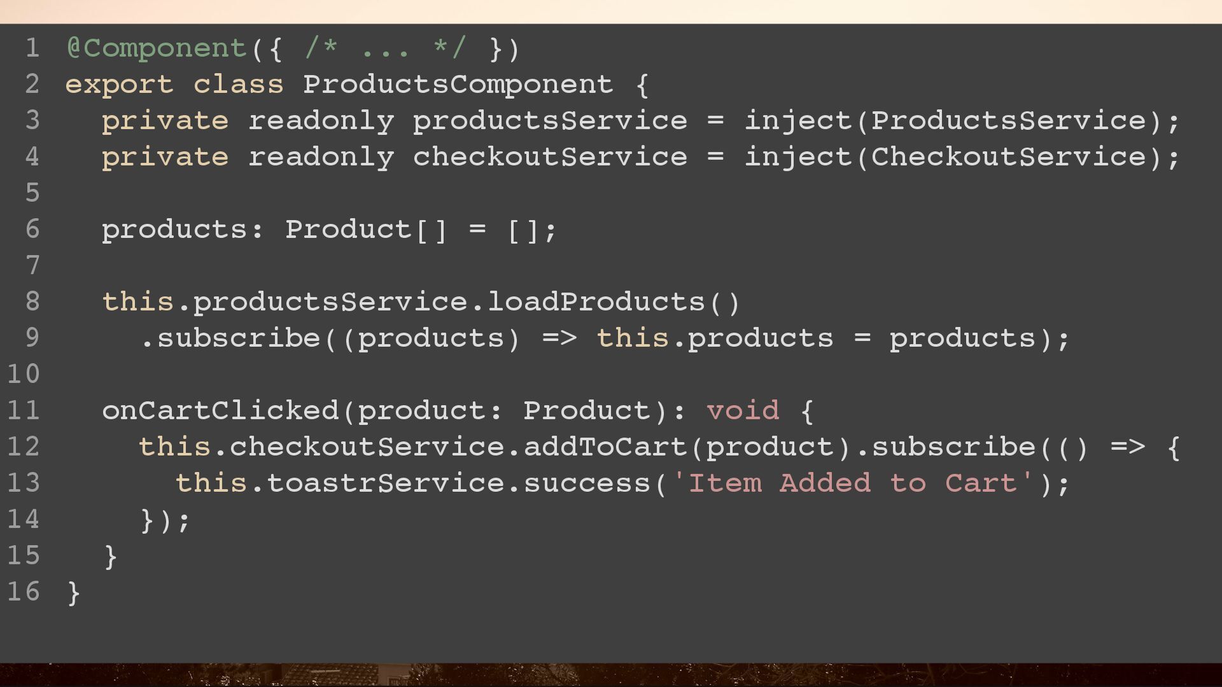Click line number 16 in gutter
1222x687 pixels.
click(x=24, y=592)
